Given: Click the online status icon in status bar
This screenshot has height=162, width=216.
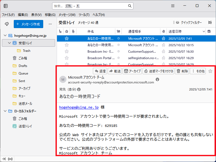Looking at the screenshot, I should click(10, 159).
